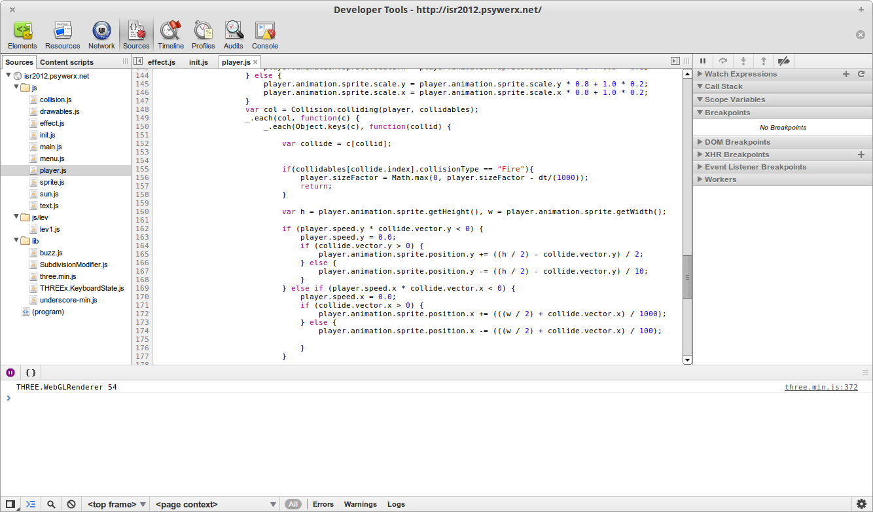Screen dimensions: 873x512
Task: Step out of current function
Action: coord(764,61)
